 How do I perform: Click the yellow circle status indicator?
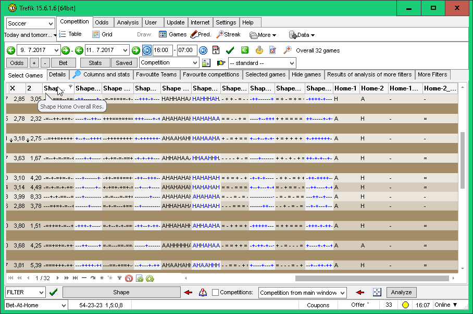click(405, 305)
